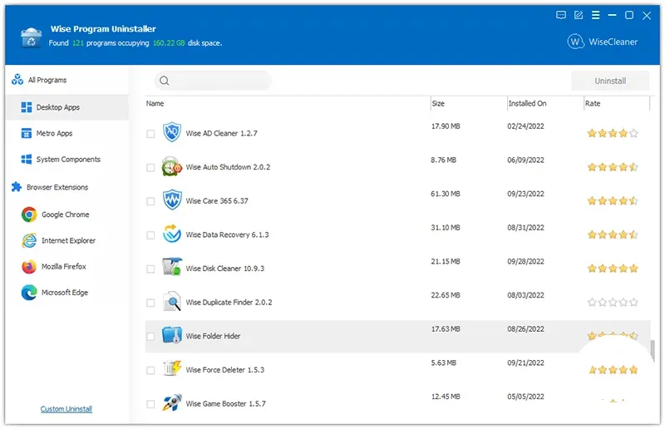Rate Wise AD Cleaner using its stars

coord(613,133)
